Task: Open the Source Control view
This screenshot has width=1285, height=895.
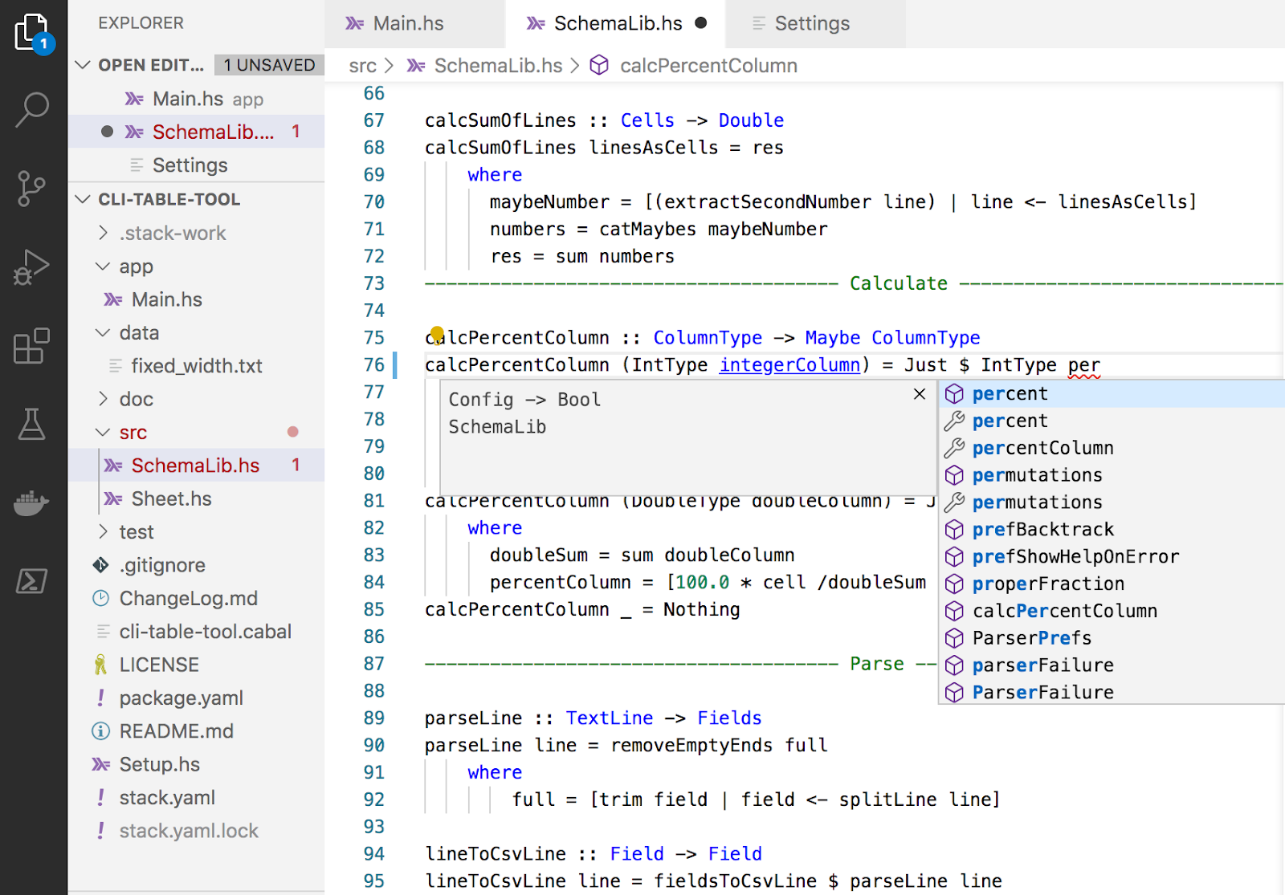Action: click(x=32, y=189)
